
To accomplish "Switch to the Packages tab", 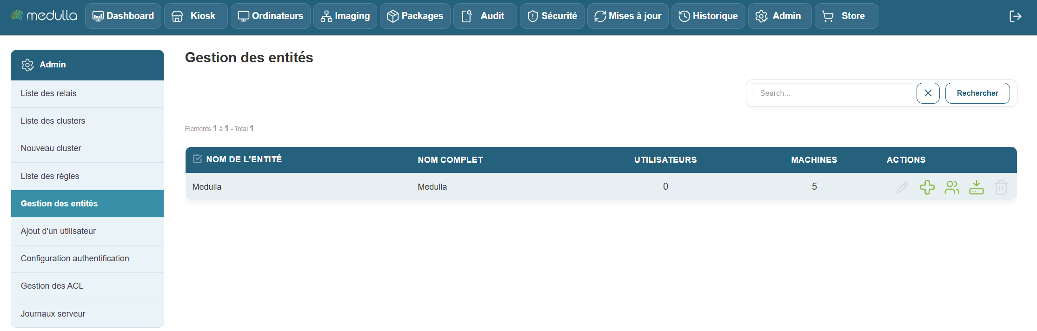I will coord(415,16).
